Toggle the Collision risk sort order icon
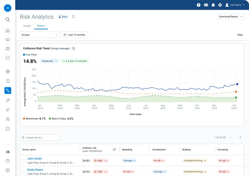Image resolution: width=249 pixels, height=176 pixels. (x=115, y=150)
